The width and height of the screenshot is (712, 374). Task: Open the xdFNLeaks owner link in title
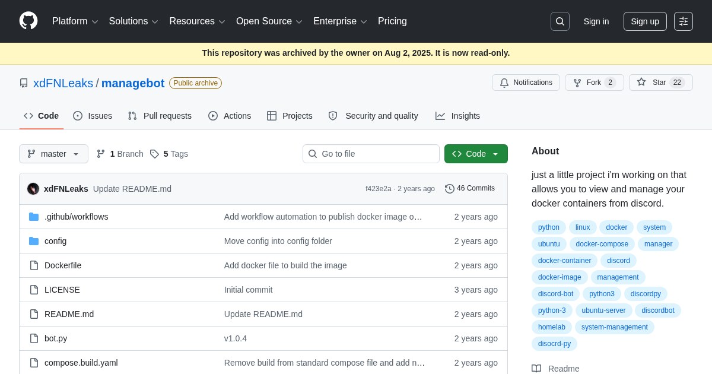[x=63, y=83]
